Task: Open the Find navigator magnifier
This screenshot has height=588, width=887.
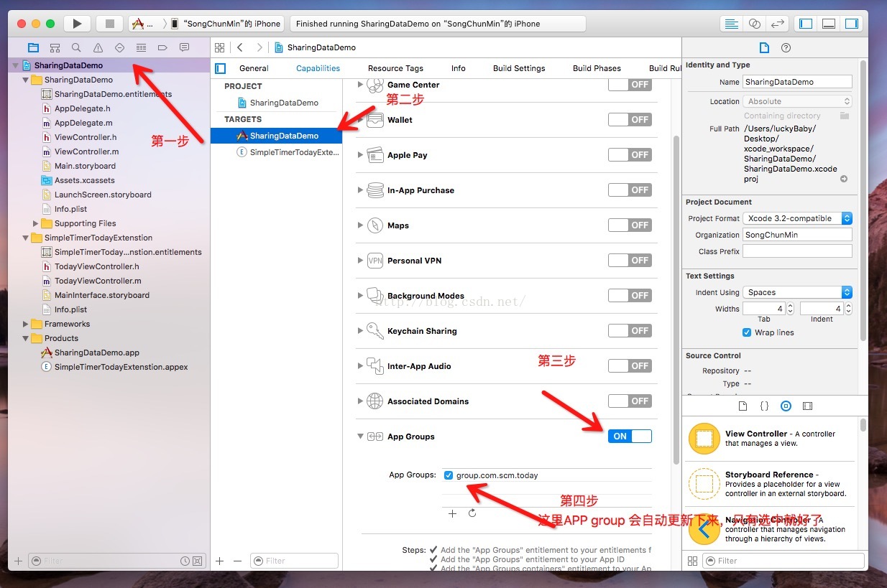Action: tap(76, 47)
